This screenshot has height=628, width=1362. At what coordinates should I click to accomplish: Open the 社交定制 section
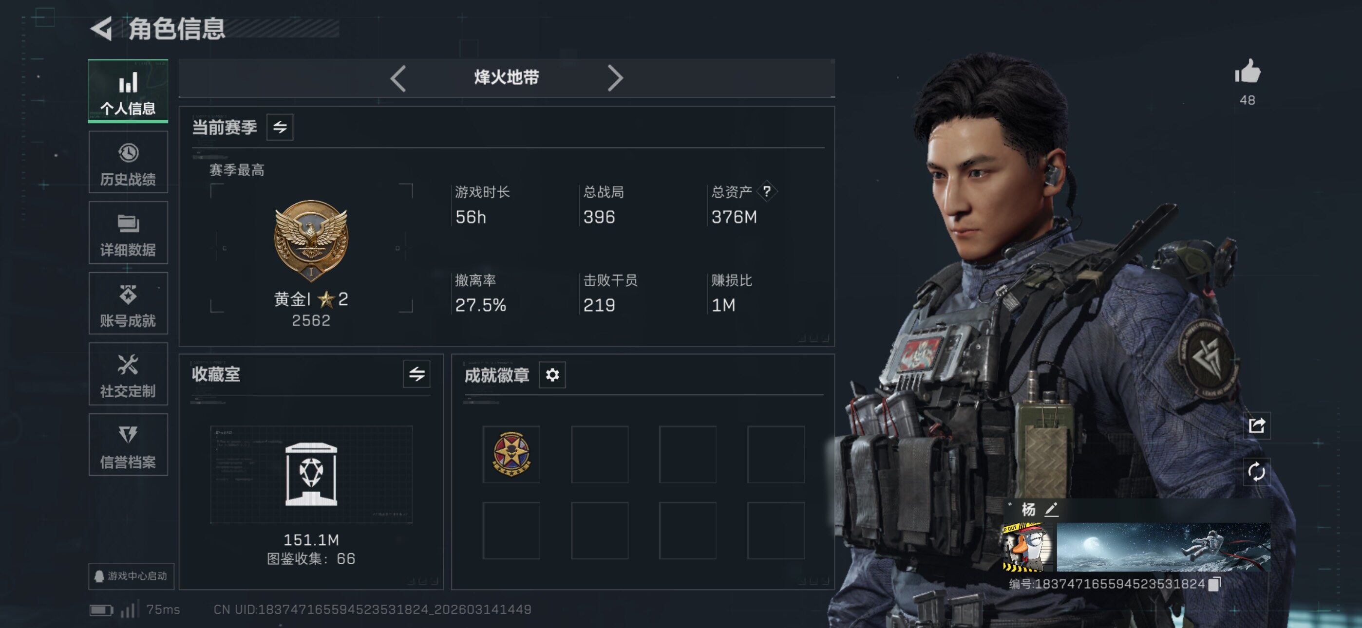[128, 374]
